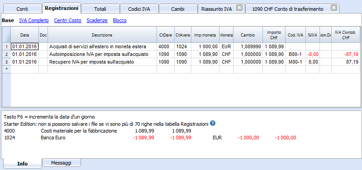Click the -8,00 VAT percentage cell
Viewport: 362px width, 170px height.
tap(313, 54)
